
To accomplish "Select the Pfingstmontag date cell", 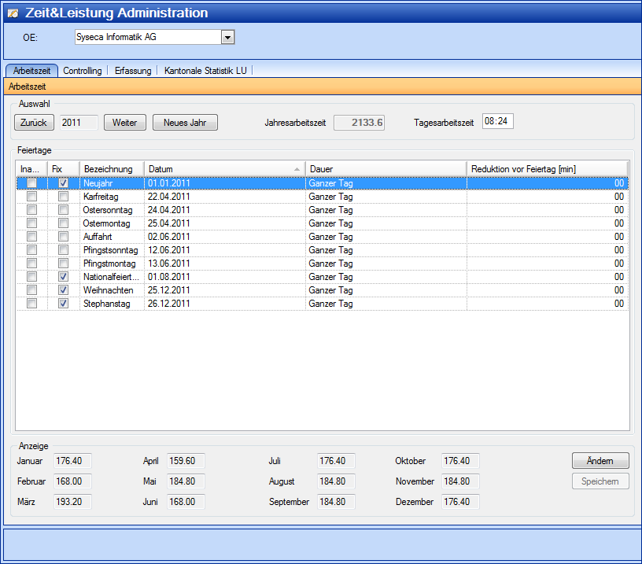I will point(224,264).
